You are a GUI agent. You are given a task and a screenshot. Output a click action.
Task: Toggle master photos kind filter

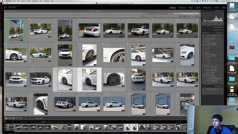196,16
